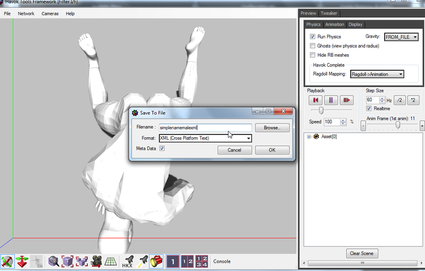This screenshot has height=271, width=425.
Task: Open the Console
Action: (222, 261)
